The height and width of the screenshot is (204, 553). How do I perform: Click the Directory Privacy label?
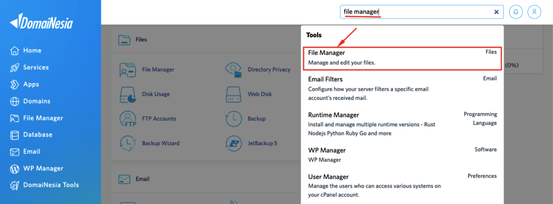pyautogui.click(x=269, y=70)
